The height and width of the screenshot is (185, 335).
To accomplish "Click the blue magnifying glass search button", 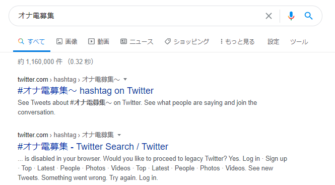I will point(308,16).
